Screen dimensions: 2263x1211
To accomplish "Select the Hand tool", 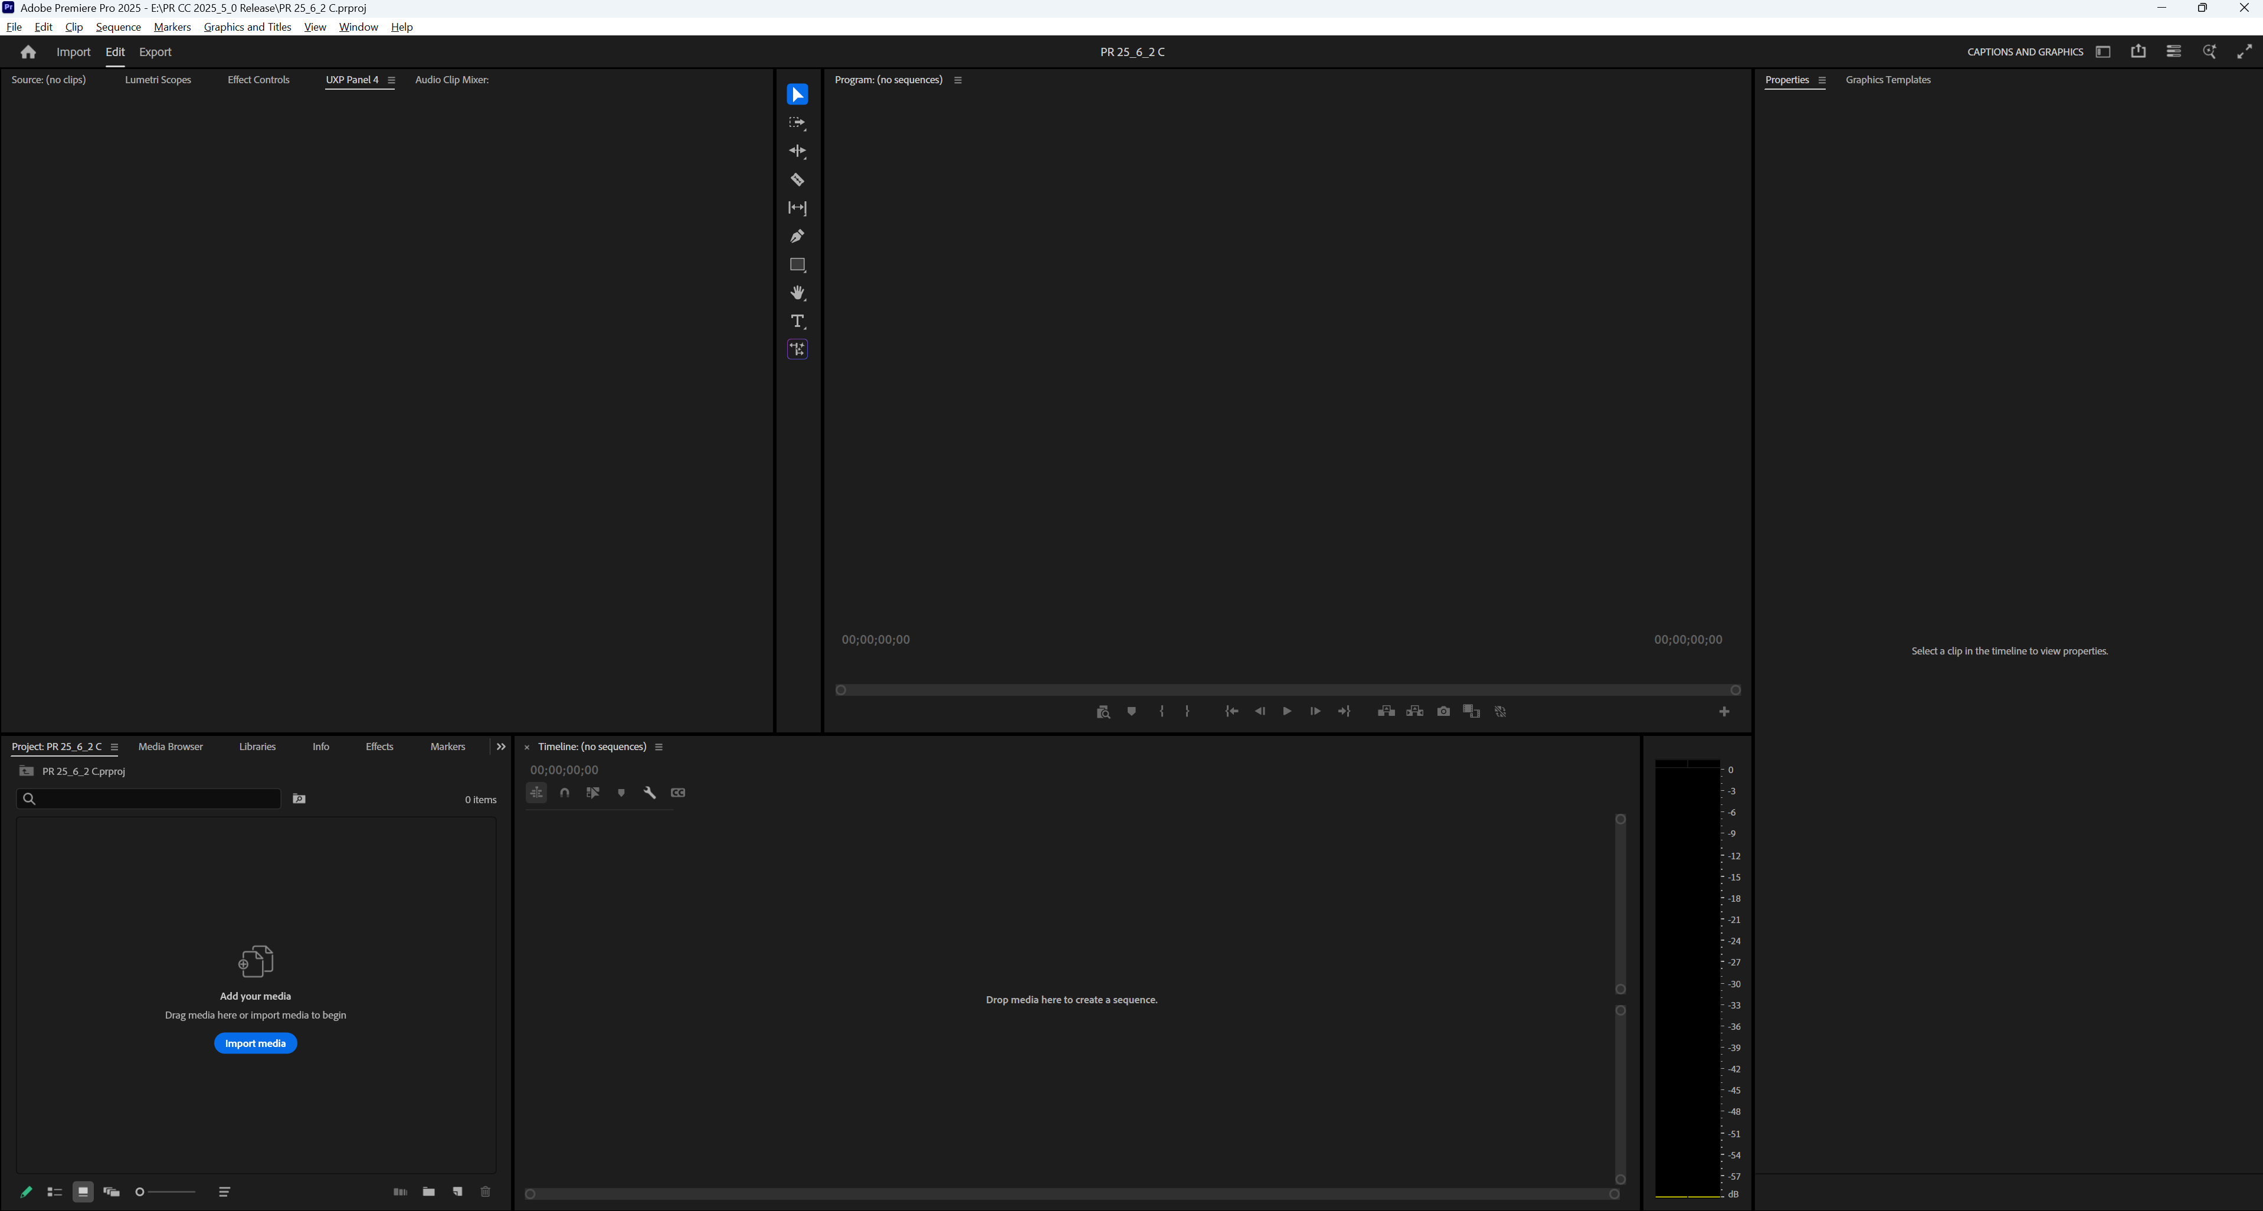I will 797,293.
